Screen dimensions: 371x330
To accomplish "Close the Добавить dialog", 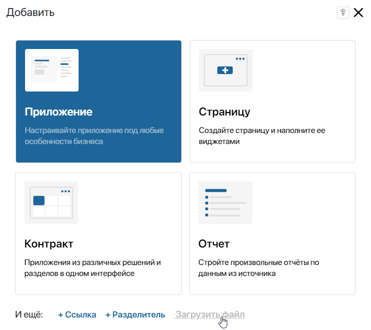I will pyautogui.click(x=358, y=12).
